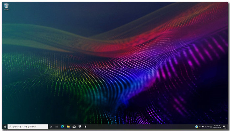Launch Microsoft Edge from the taskbar
This screenshot has width=230, height=131.
click(62, 127)
